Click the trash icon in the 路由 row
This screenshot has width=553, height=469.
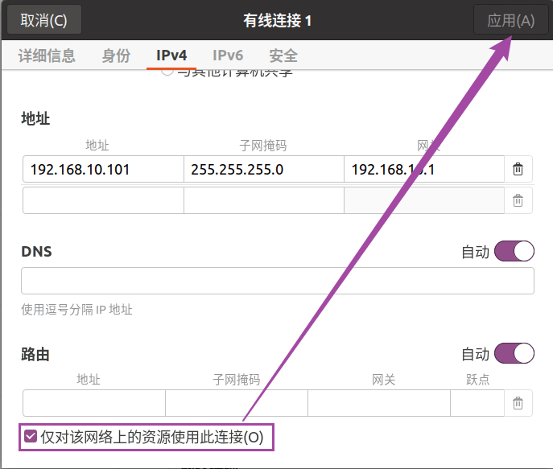(518, 403)
